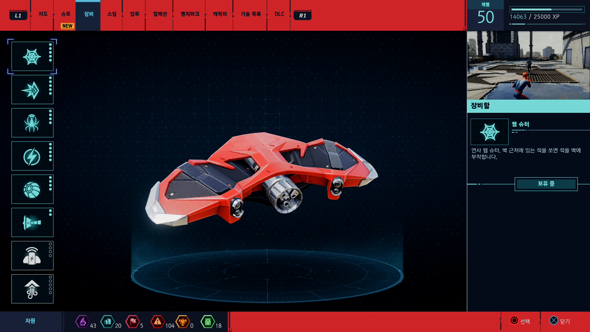Select the Suspension Matrix gadget icon
Screen dimensions: 590x332
32,289
